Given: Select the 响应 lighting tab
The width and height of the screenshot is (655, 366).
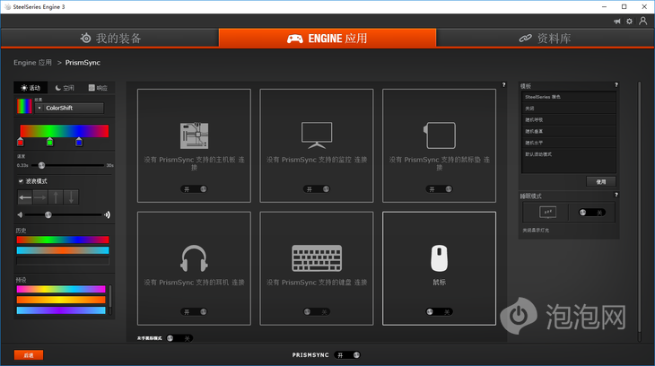Looking at the screenshot, I should tap(98, 88).
